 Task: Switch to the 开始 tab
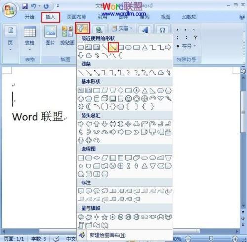(x=29, y=17)
